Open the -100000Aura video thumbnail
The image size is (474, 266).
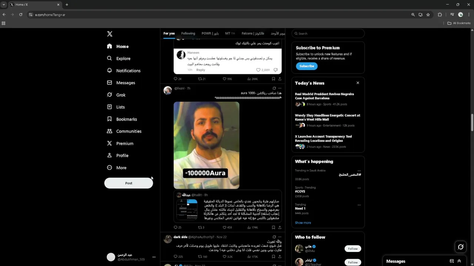[x=206, y=145]
